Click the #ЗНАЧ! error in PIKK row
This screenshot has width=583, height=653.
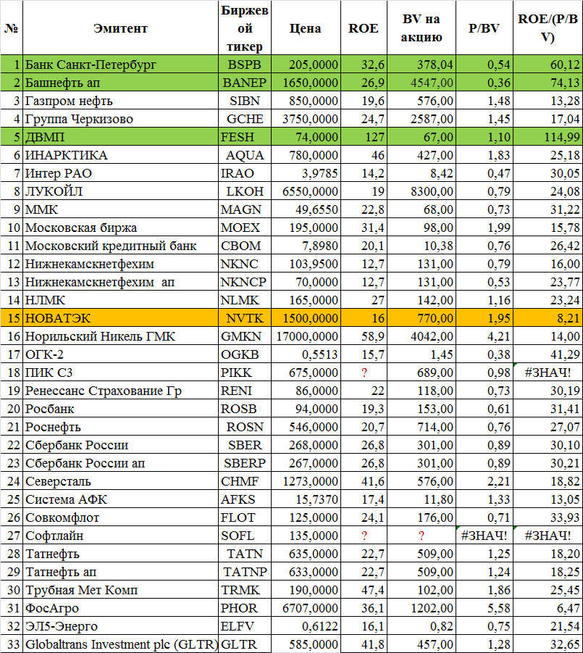click(548, 373)
